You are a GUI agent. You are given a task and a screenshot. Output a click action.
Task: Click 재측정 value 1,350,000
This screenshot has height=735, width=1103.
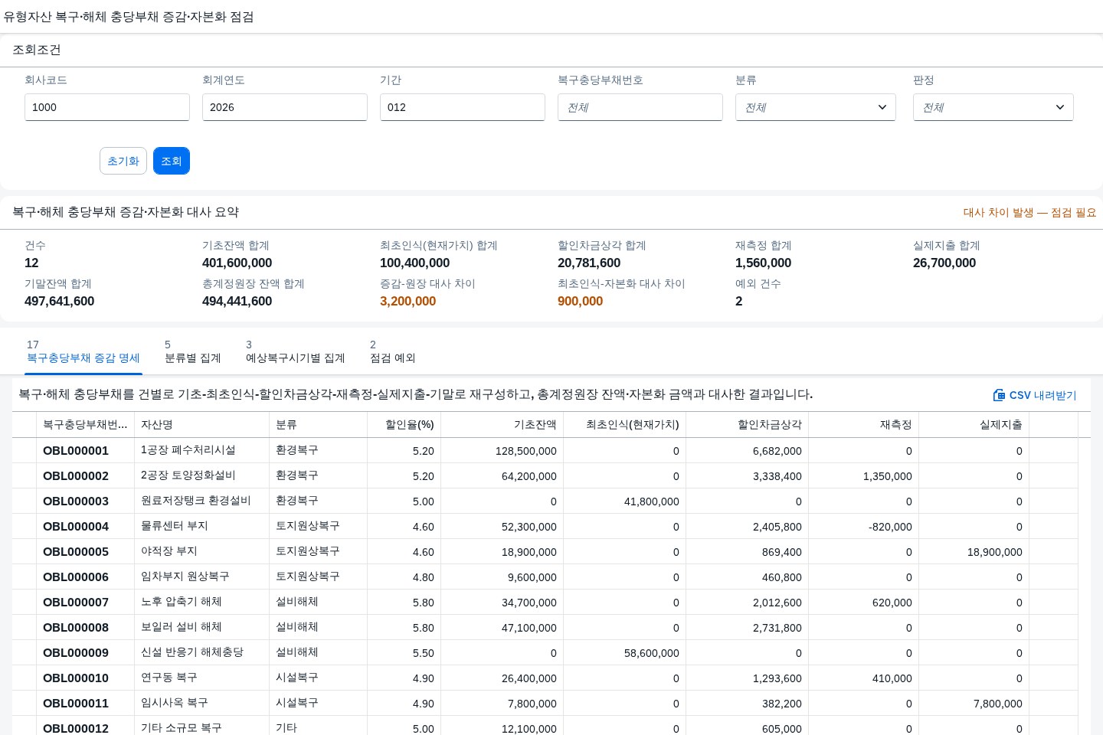click(888, 476)
